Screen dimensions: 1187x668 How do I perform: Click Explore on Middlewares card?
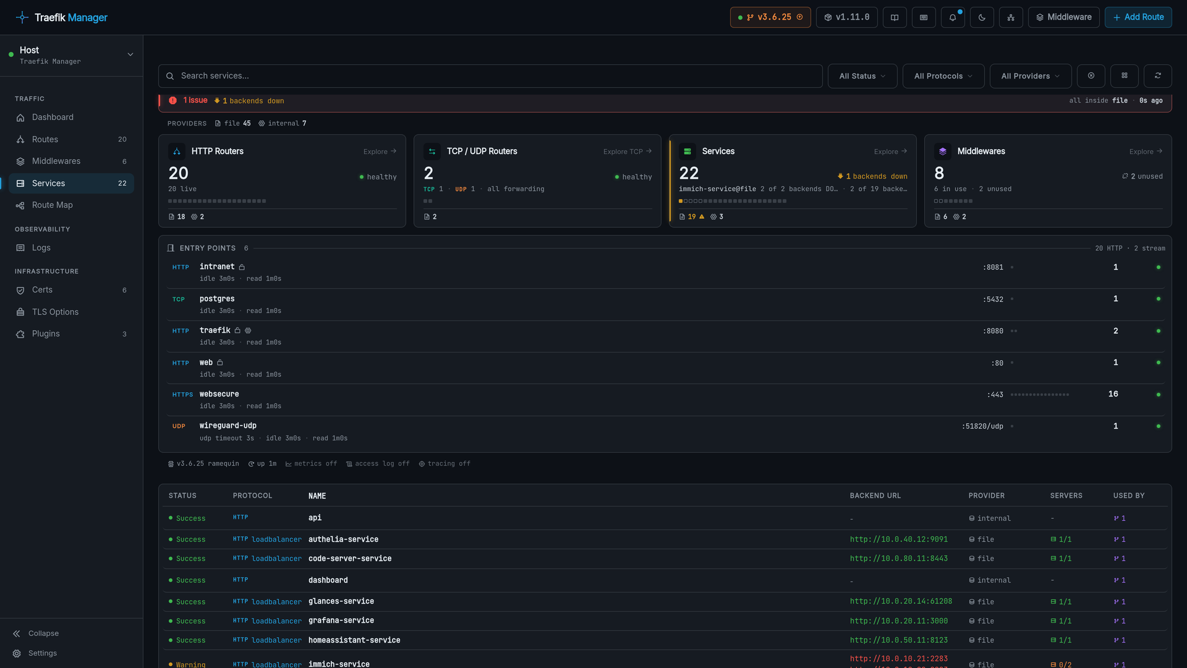pyautogui.click(x=1146, y=152)
